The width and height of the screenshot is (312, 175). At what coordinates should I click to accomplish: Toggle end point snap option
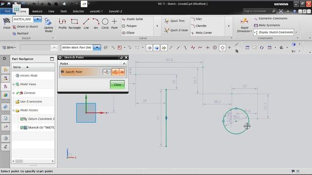[171, 48]
